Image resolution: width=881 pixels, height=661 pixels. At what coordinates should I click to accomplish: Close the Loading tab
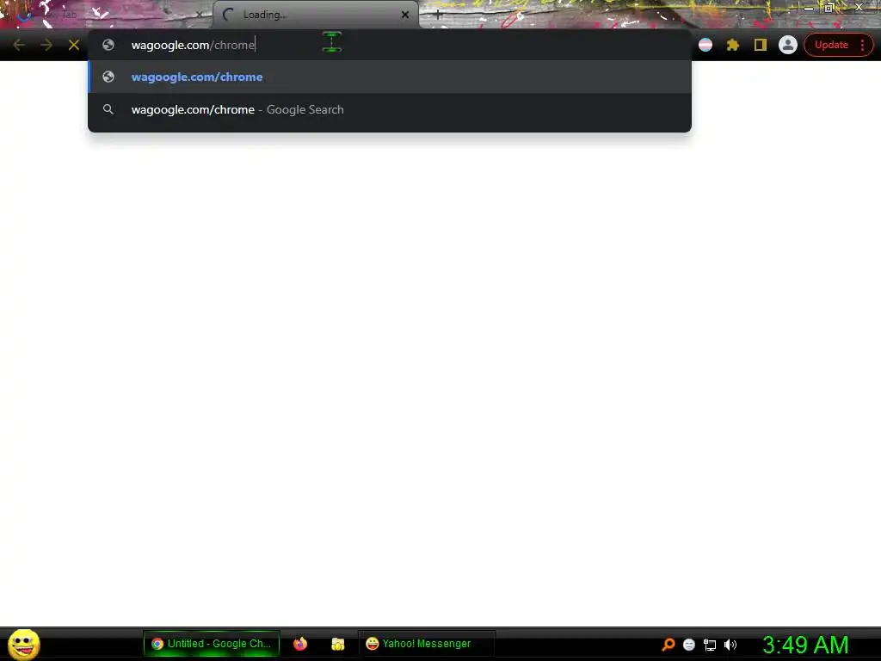click(x=405, y=15)
